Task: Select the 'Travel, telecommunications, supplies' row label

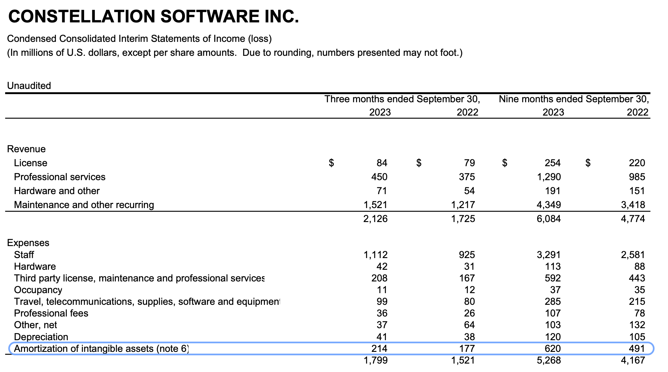Action: [x=147, y=302]
